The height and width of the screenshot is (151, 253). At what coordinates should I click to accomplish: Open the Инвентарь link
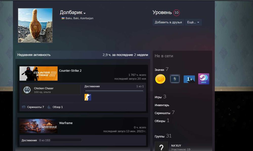[162, 105]
